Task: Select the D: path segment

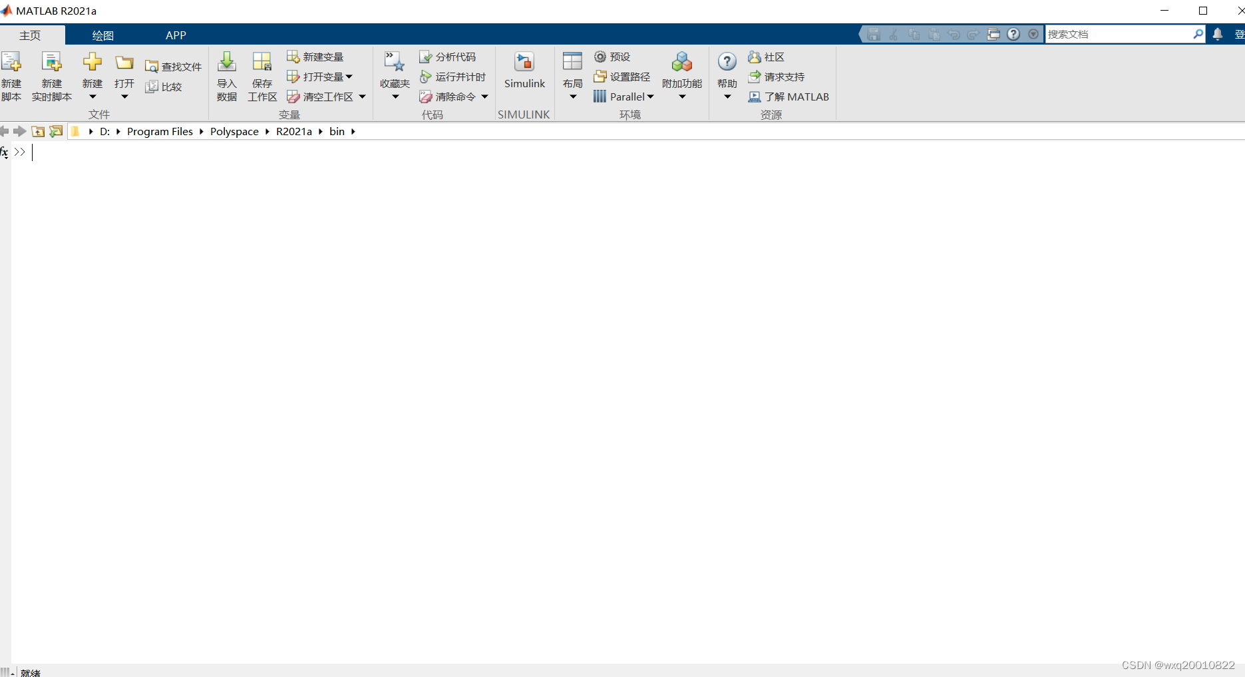Action: (104, 131)
